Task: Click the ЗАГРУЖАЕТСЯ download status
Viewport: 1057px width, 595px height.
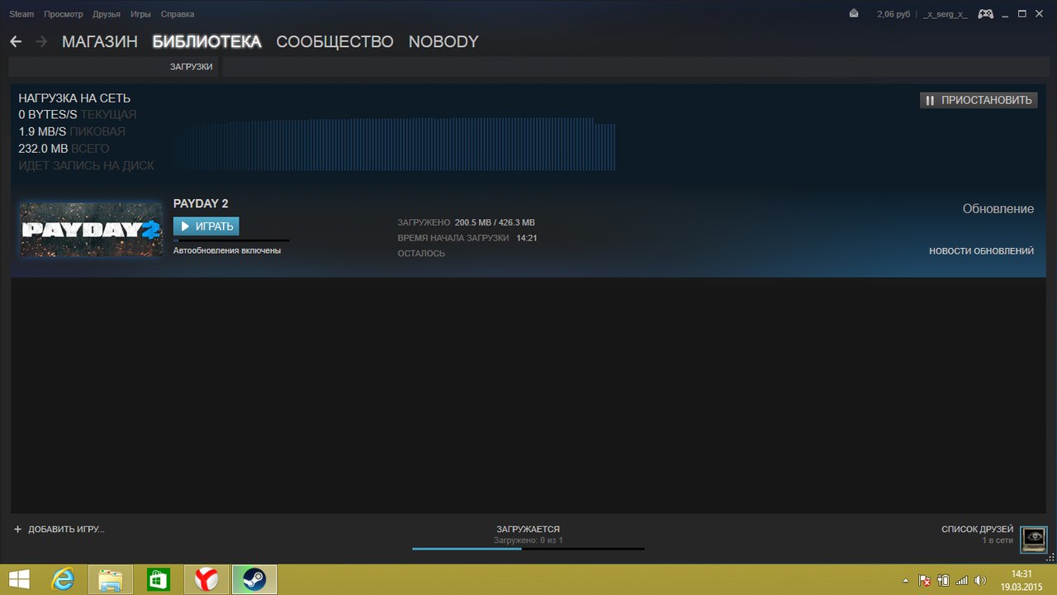Action: pyautogui.click(x=528, y=529)
